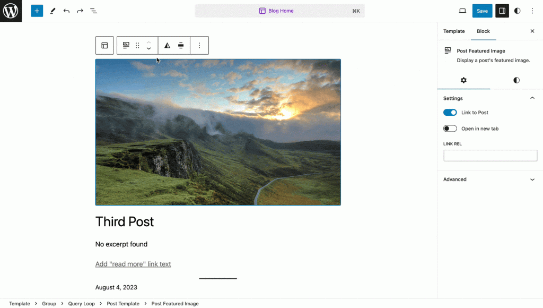
Task: Open the block Styles tab
Action: click(516, 80)
